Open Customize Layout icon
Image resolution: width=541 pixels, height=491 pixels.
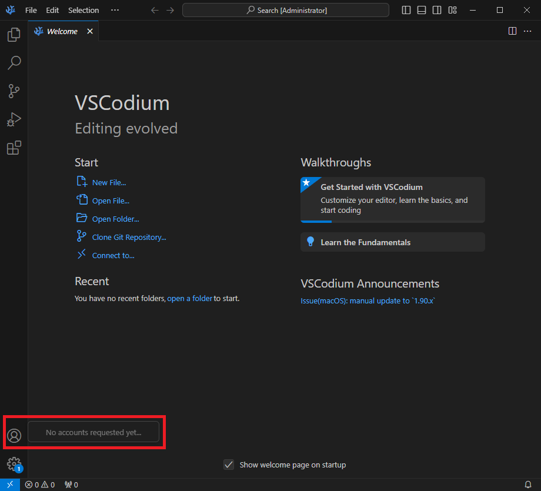(x=452, y=10)
